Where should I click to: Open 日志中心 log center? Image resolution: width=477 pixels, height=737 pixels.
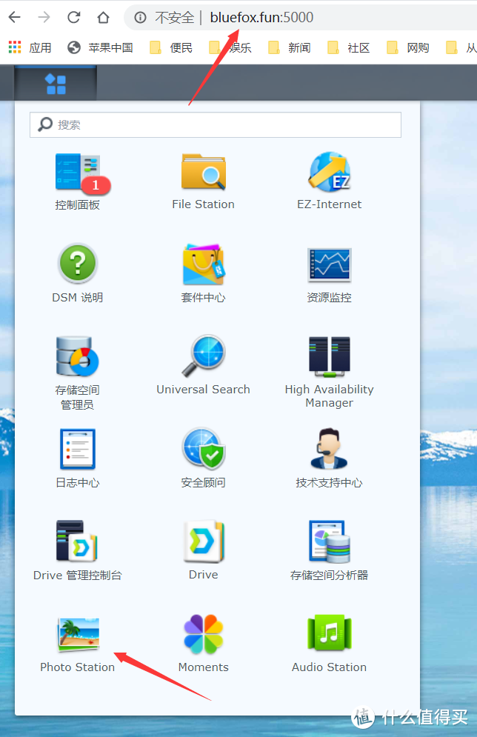point(78,458)
